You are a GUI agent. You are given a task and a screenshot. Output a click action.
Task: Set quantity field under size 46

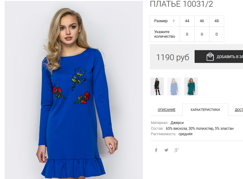pyautogui.click(x=202, y=34)
